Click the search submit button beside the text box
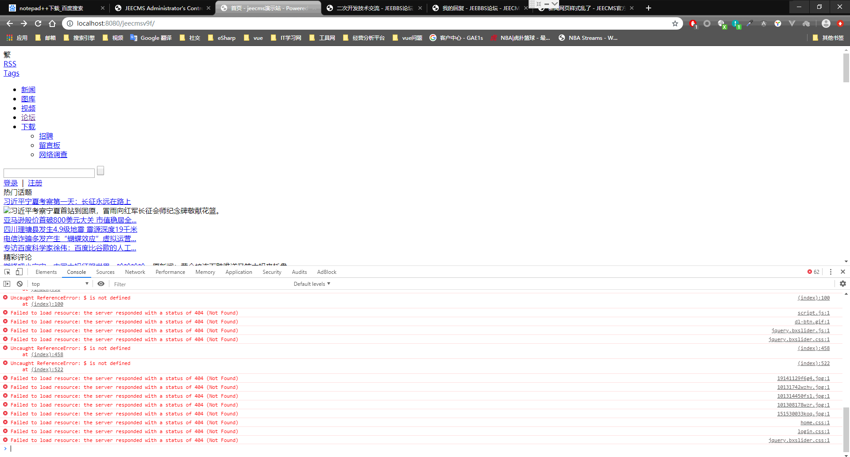 (x=100, y=171)
